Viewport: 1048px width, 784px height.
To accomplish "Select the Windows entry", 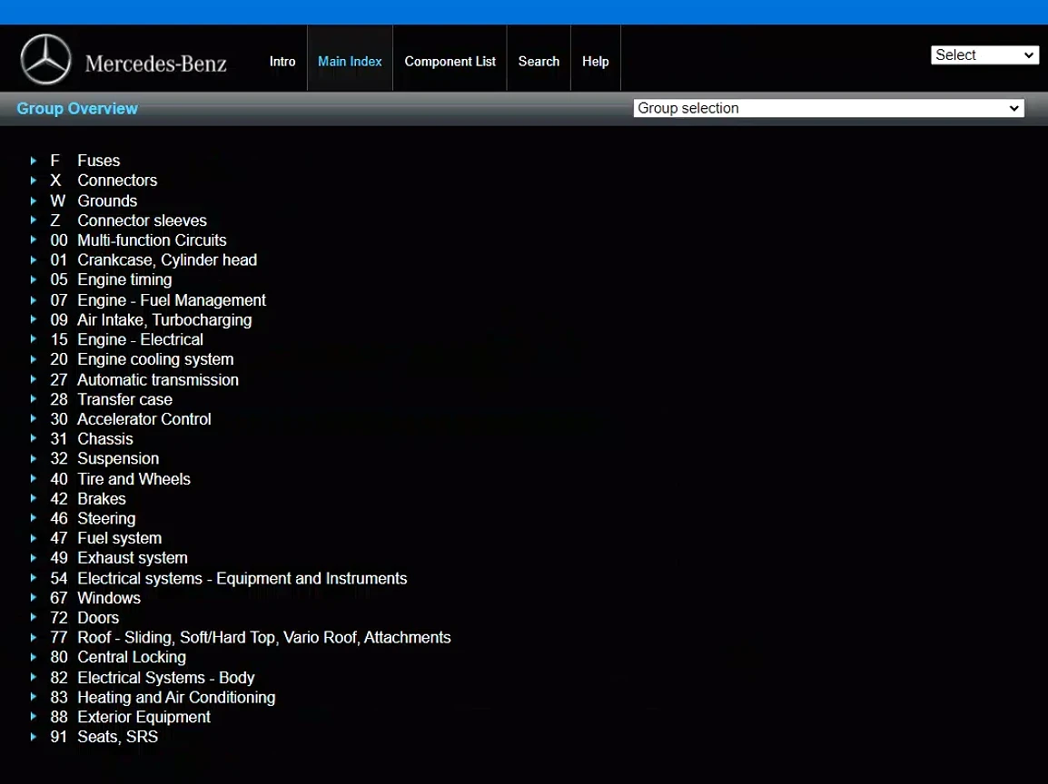I will [x=109, y=598].
